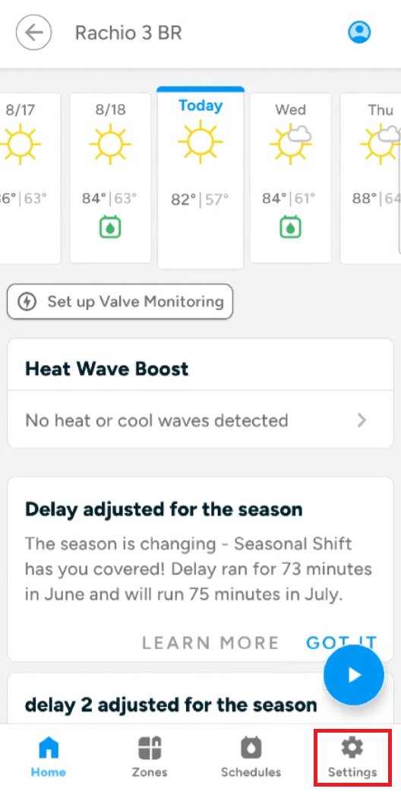Select the 8/18 forecast day card
The image size is (401, 798).
110,178
